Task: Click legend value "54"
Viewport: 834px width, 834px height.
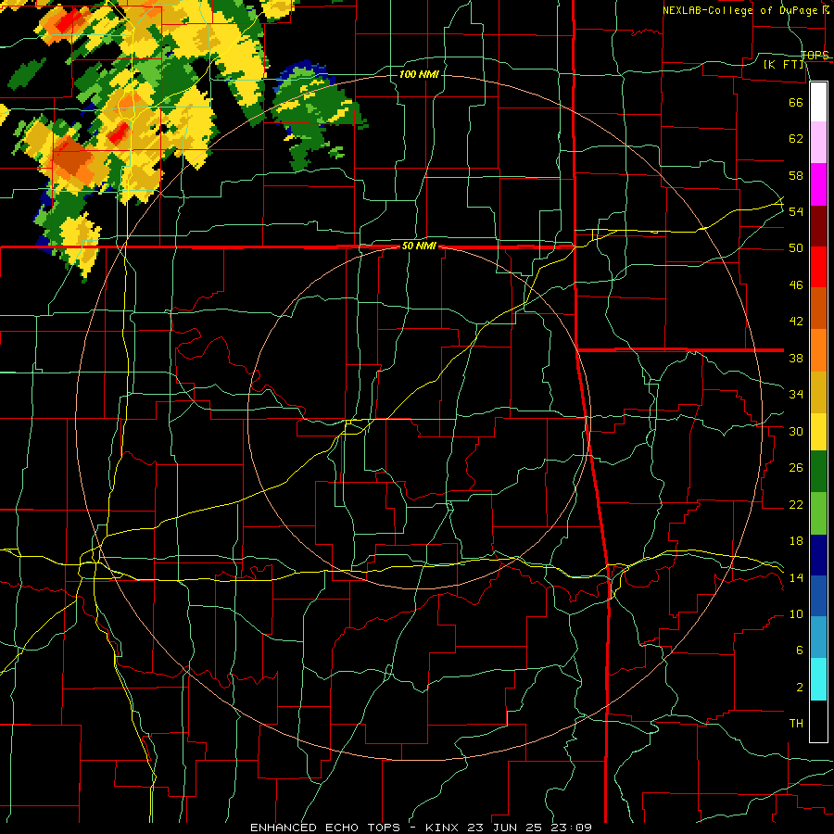Action: pos(796,211)
